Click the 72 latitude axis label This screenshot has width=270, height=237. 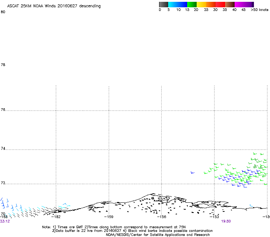tap(3, 183)
